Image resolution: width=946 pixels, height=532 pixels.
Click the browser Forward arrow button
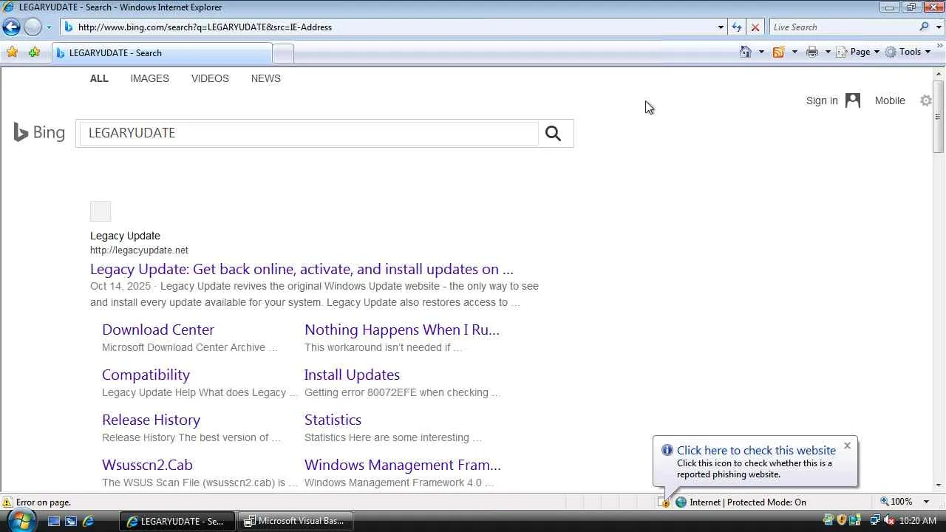click(33, 27)
